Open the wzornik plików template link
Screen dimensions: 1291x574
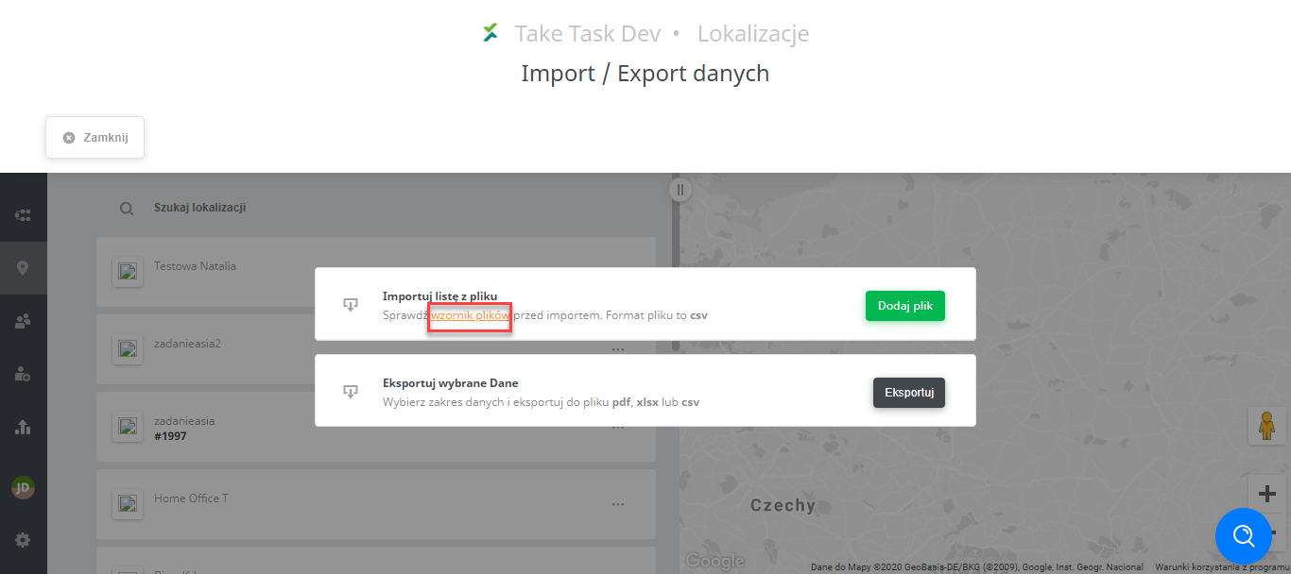[x=470, y=315]
